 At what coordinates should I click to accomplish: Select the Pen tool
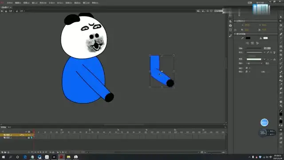(281, 34)
